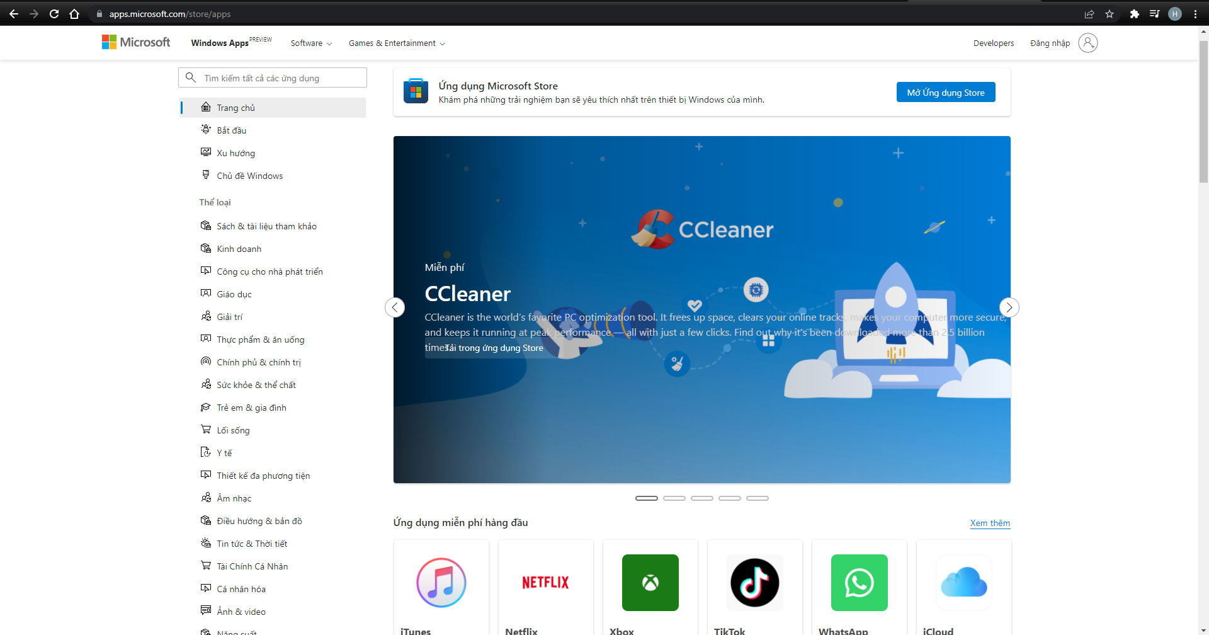Screen dimensions: 1209x635
Task: Open browser media control icon
Action: click(x=1154, y=14)
